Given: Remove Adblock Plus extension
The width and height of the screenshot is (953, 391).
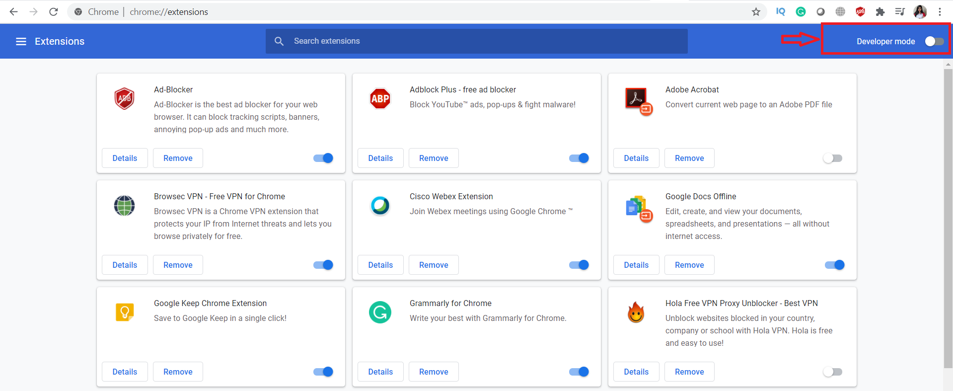Looking at the screenshot, I should (x=434, y=158).
